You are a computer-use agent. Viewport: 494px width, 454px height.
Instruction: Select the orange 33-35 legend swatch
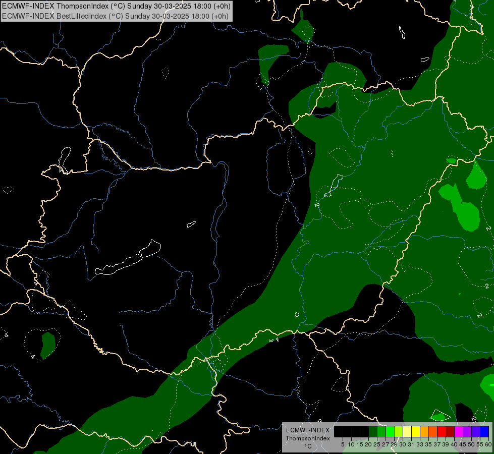pyautogui.click(x=424, y=431)
